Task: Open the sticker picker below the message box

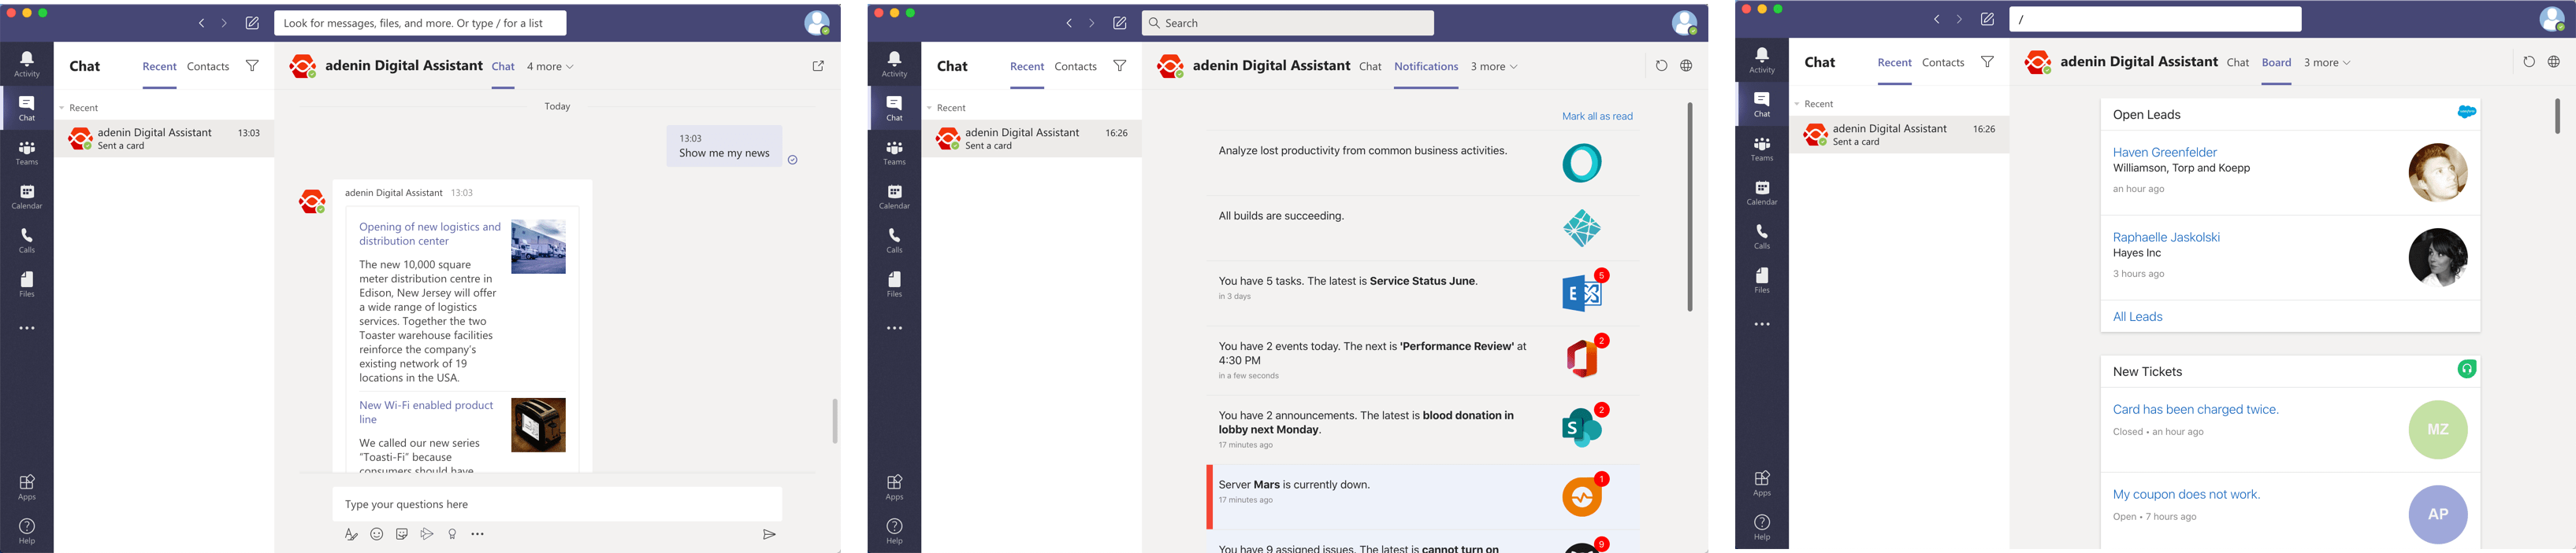Action: coord(402,534)
